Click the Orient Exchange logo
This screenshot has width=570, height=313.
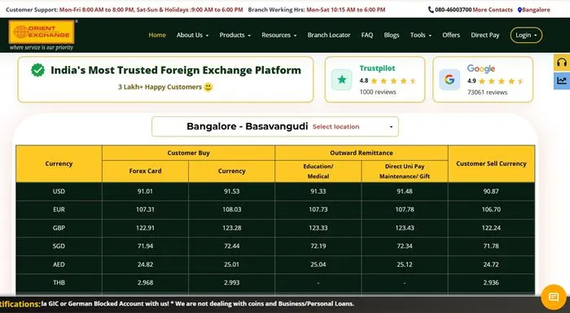pyautogui.click(x=42, y=35)
